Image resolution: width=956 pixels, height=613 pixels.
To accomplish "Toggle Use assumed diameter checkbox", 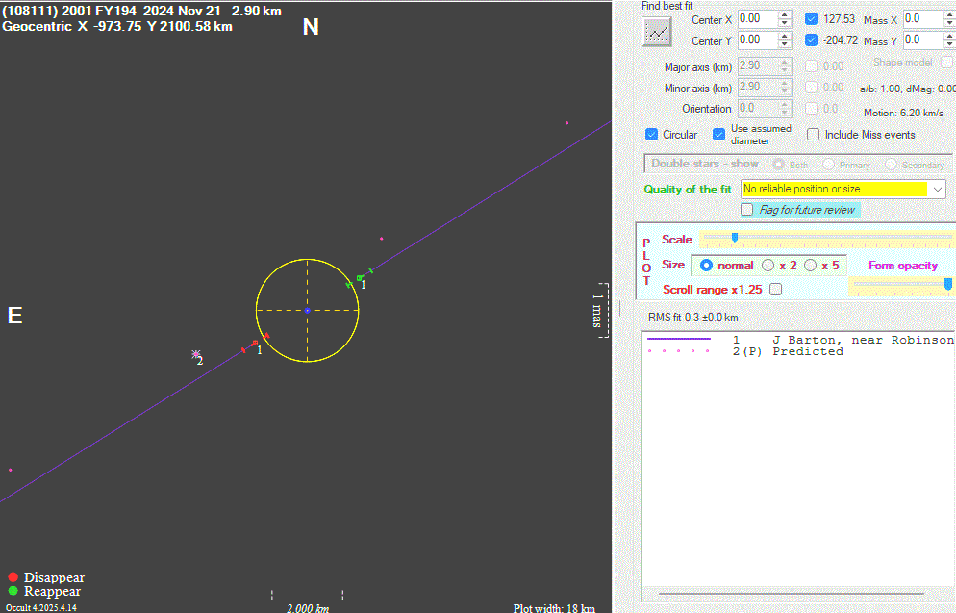I will [718, 134].
